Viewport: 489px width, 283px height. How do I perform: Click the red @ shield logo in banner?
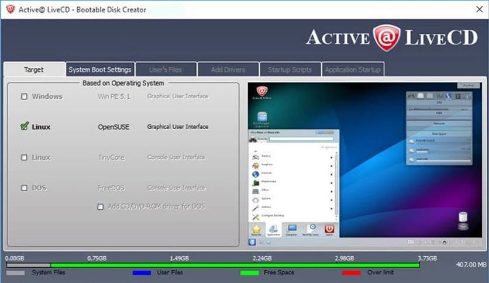[x=387, y=37]
